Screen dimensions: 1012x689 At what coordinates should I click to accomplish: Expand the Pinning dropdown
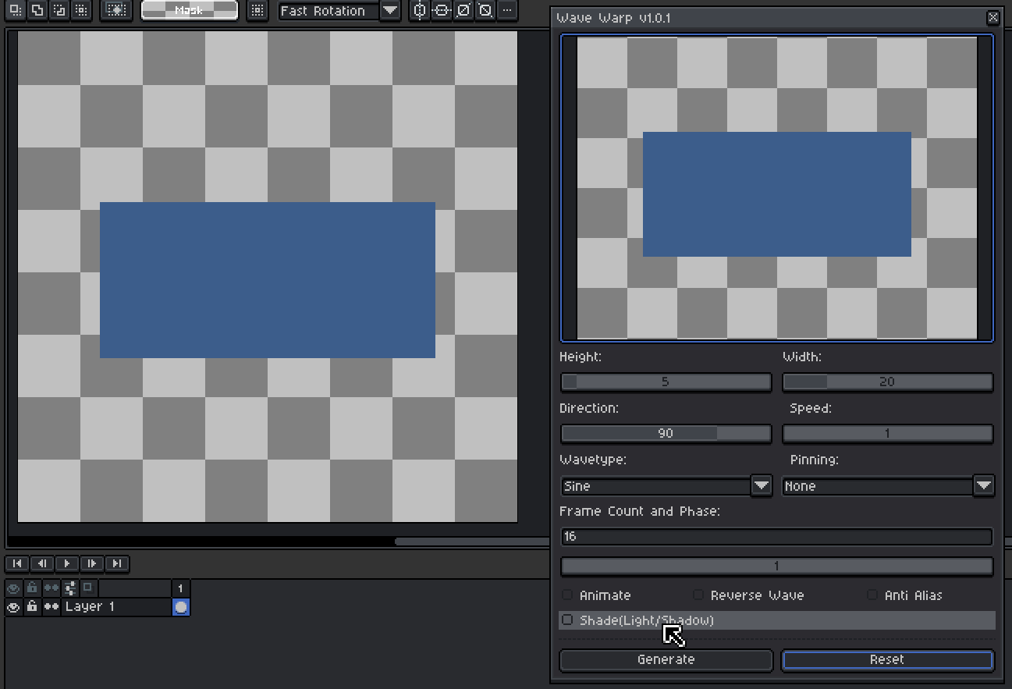click(x=983, y=485)
